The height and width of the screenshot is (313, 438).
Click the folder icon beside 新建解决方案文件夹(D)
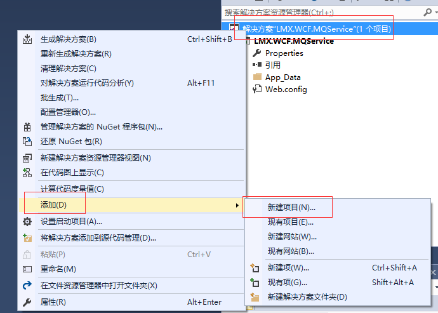(255, 297)
